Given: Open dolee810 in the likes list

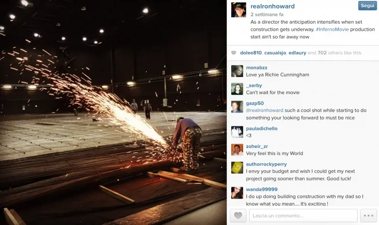Looking at the screenshot, I should (251, 53).
